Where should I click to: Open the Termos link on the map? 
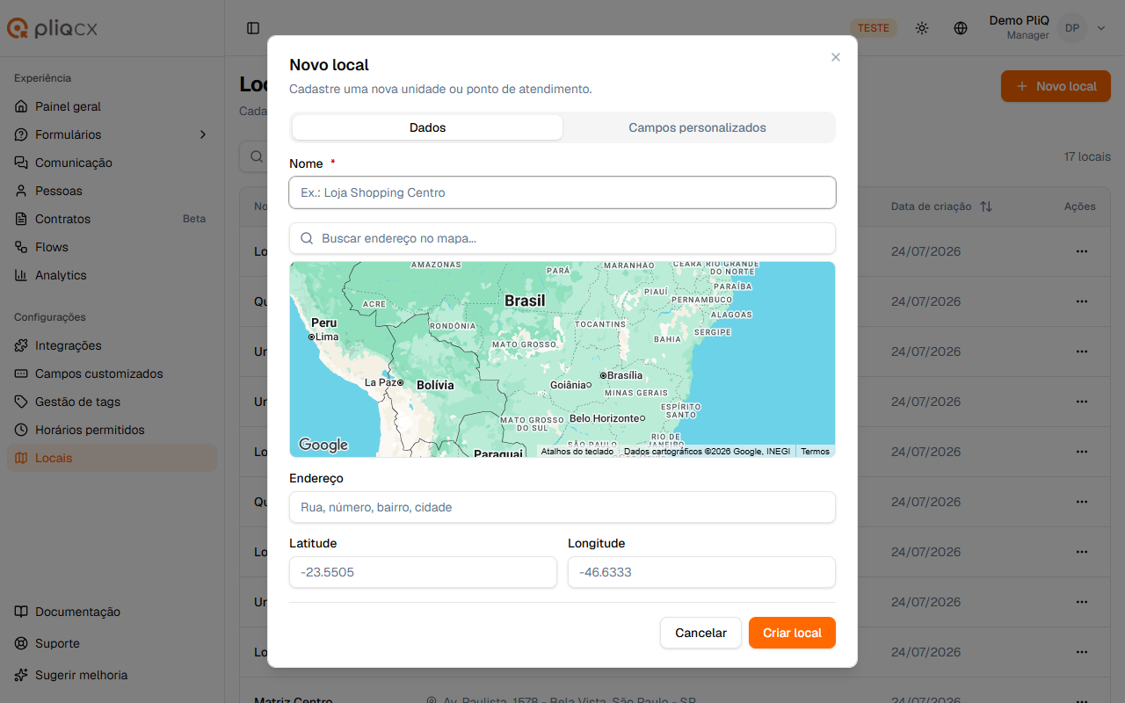pyautogui.click(x=815, y=452)
